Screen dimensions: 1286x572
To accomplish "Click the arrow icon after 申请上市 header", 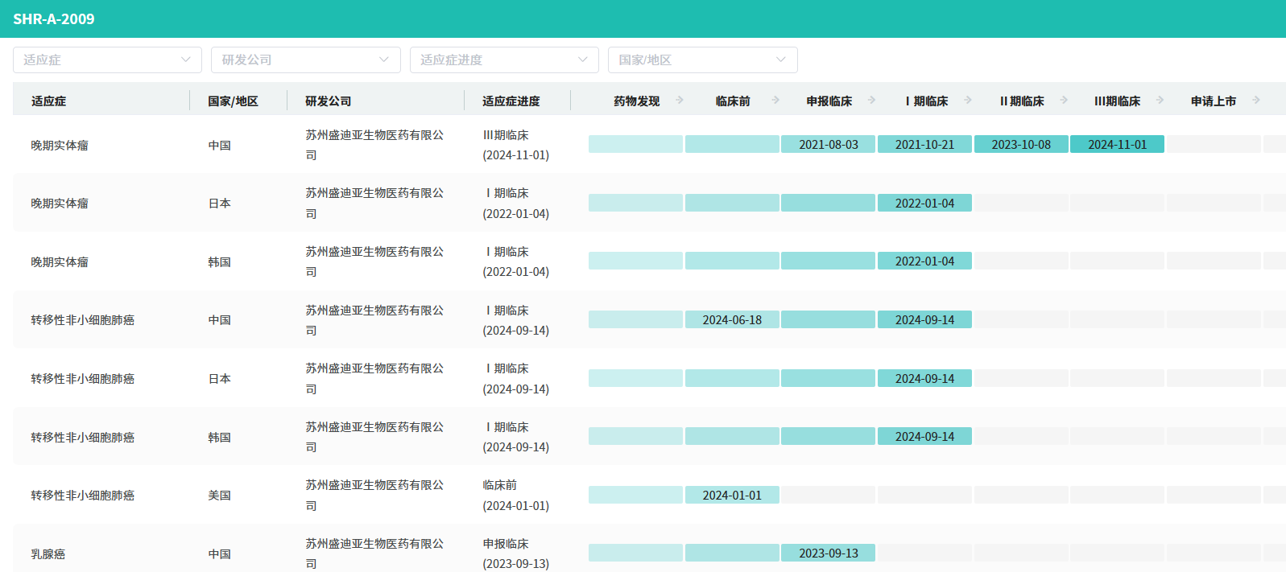I will click(1256, 101).
